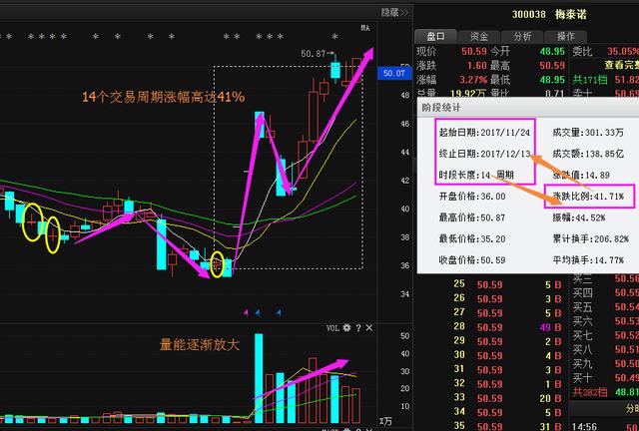Screen dimensions: 639x431
Task: Click the 50.87 high price label on chart
Action: [313, 54]
